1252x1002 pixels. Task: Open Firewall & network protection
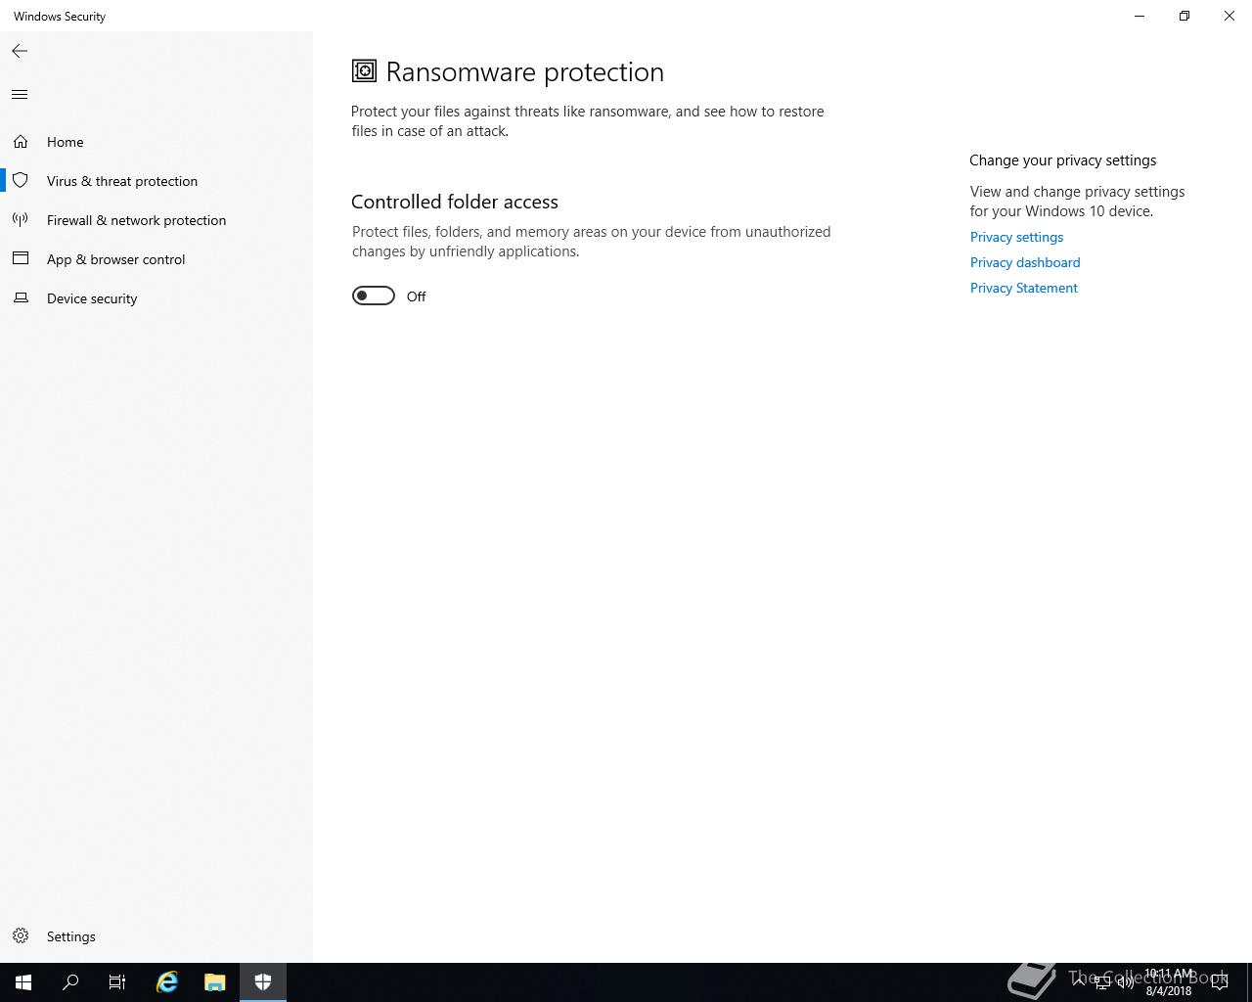[x=156, y=220]
